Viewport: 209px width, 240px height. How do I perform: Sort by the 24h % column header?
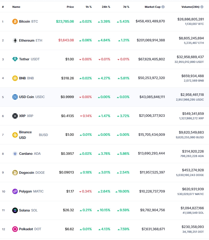[x=106, y=7]
